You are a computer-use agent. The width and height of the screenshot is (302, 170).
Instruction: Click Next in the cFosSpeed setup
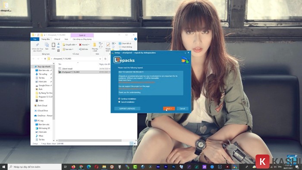169,109
